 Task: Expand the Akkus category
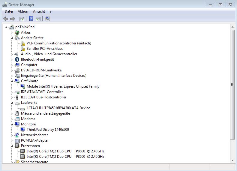[12, 33]
